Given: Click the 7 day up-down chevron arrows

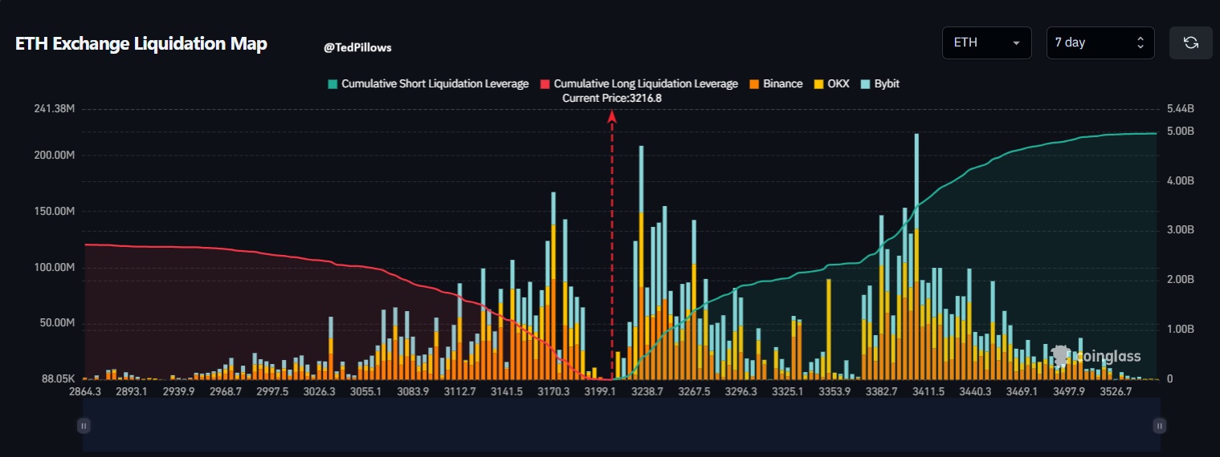Looking at the screenshot, I should tap(1140, 43).
